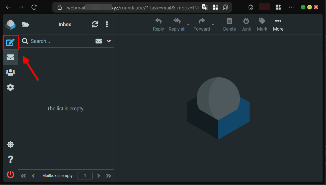Open Settings gear in sidebar
The image size is (326, 185).
click(11, 87)
